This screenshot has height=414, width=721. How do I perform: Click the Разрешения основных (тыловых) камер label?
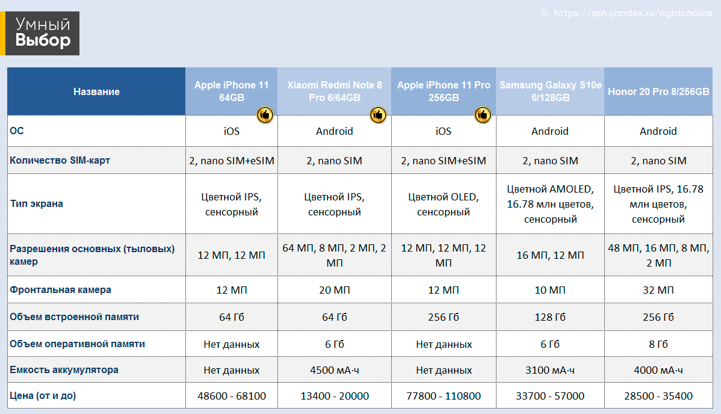(x=92, y=255)
